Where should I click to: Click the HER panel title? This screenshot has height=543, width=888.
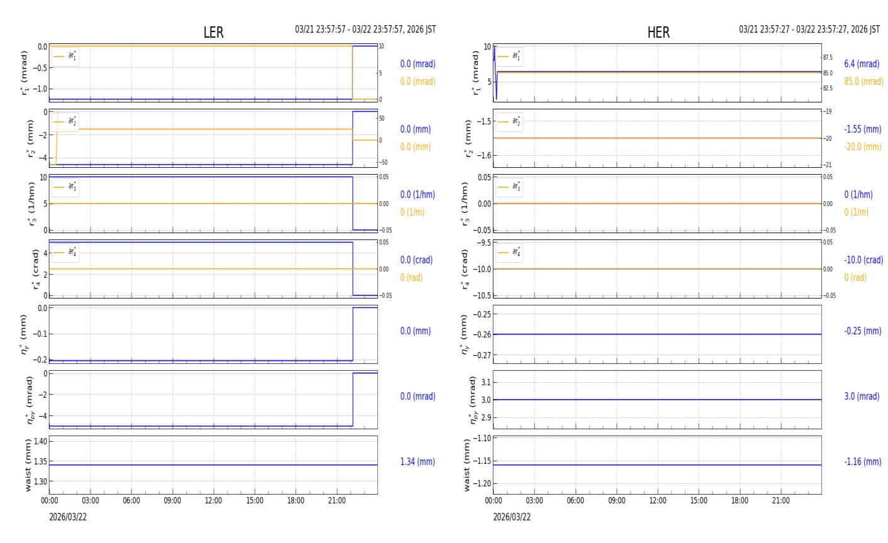[x=658, y=33]
